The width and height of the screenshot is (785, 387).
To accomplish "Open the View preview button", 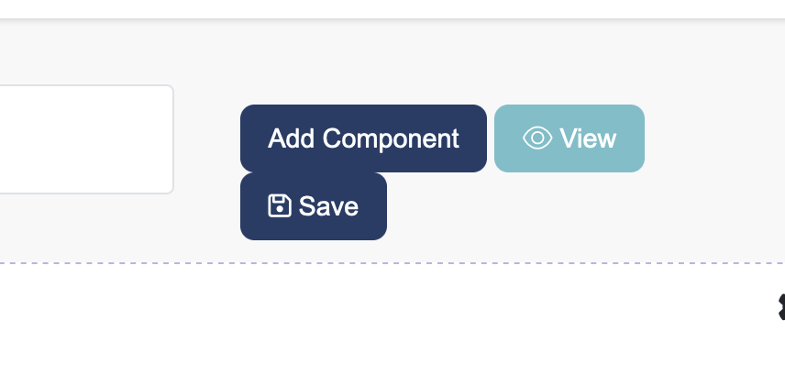I will (569, 138).
